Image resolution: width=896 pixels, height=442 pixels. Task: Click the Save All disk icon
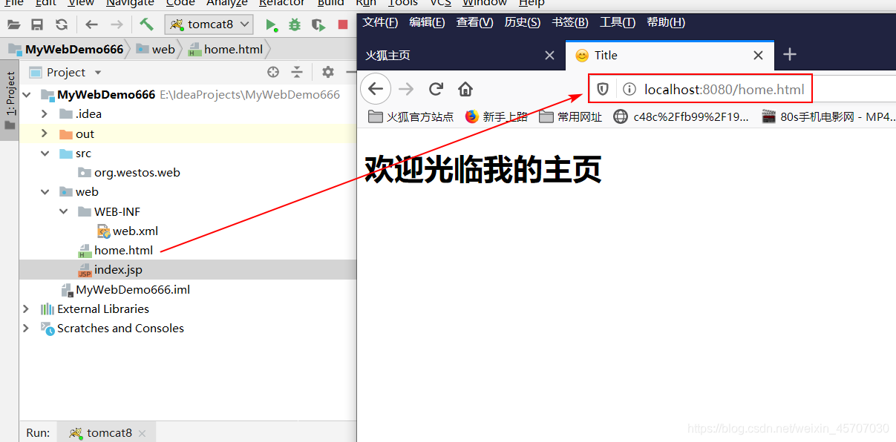[37, 24]
